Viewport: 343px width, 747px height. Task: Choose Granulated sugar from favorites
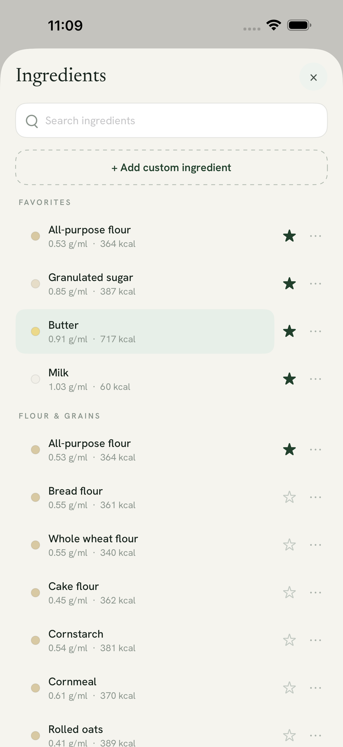(x=145, y=284)
